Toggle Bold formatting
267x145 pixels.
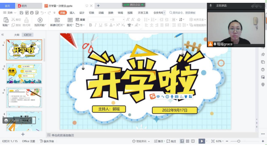pos(90,25)
